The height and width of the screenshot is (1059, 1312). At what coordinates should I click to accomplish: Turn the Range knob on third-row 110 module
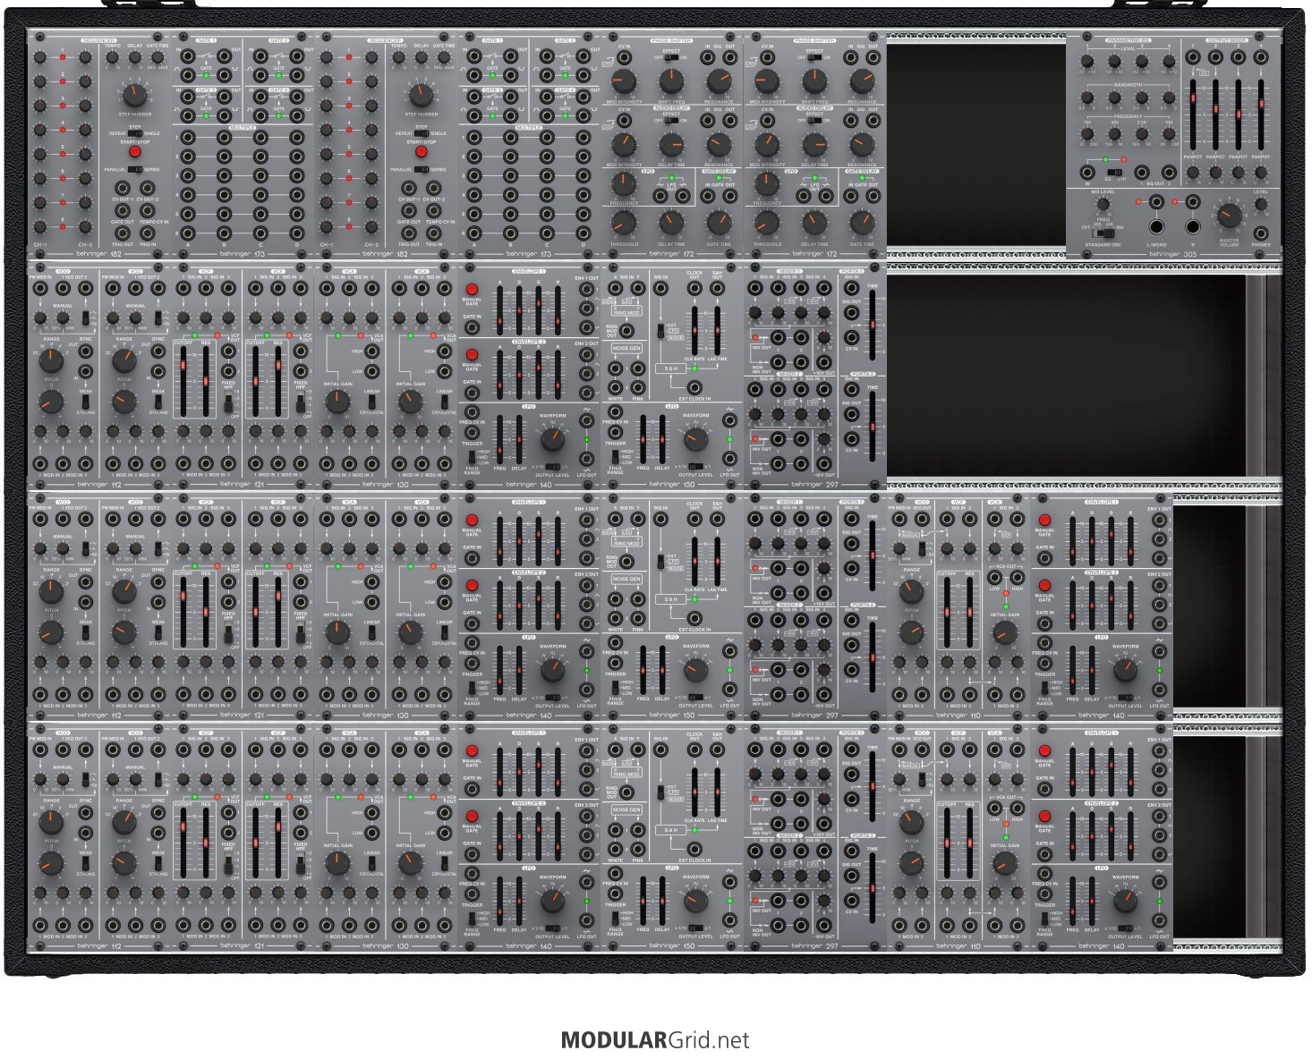(911, 591)
